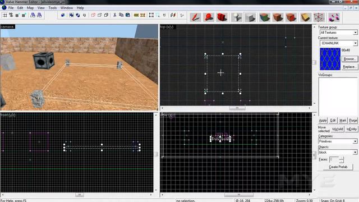Viewport: 359px width, 202px height.
Task: Toggle texture lock (tl) button
Action: pos(164,15)
